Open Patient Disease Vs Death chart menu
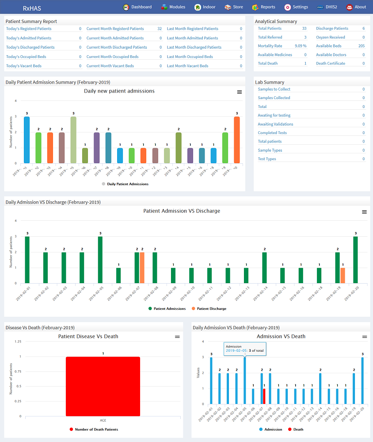 (x=177, y=337)
